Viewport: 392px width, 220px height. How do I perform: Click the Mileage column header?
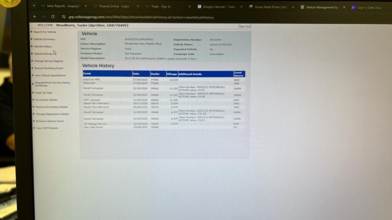(172, 74)
